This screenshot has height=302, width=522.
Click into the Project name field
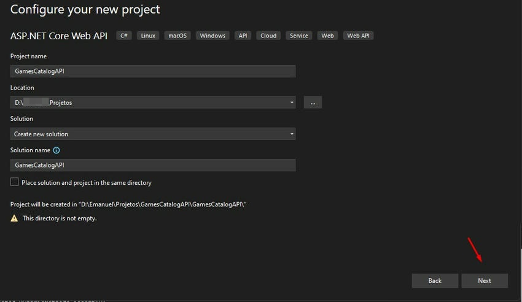(153, 71)
